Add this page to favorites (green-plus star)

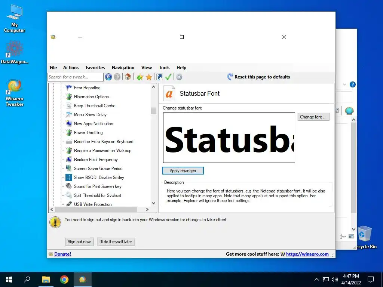pos(140,77)
